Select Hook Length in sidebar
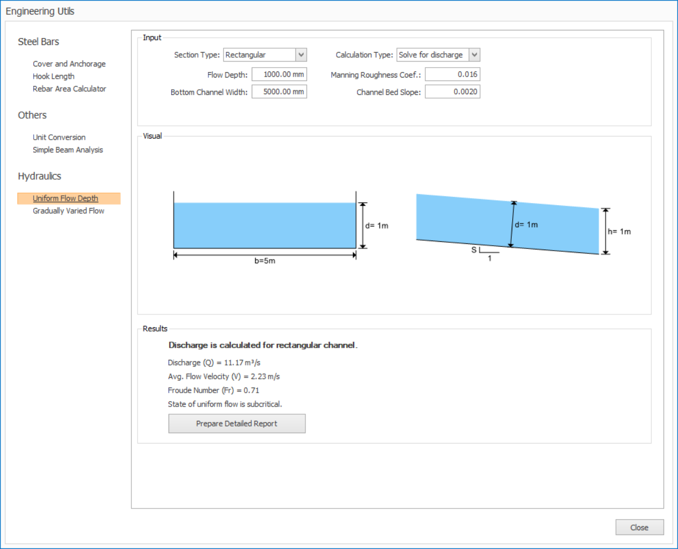 click(x=53, y=77)
